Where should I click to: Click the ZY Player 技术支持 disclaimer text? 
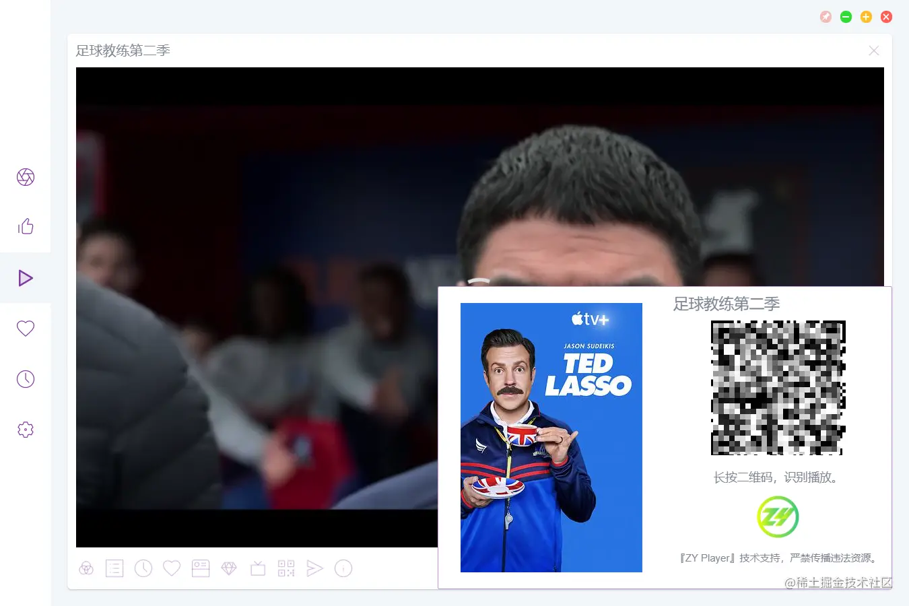coord(778,558)
